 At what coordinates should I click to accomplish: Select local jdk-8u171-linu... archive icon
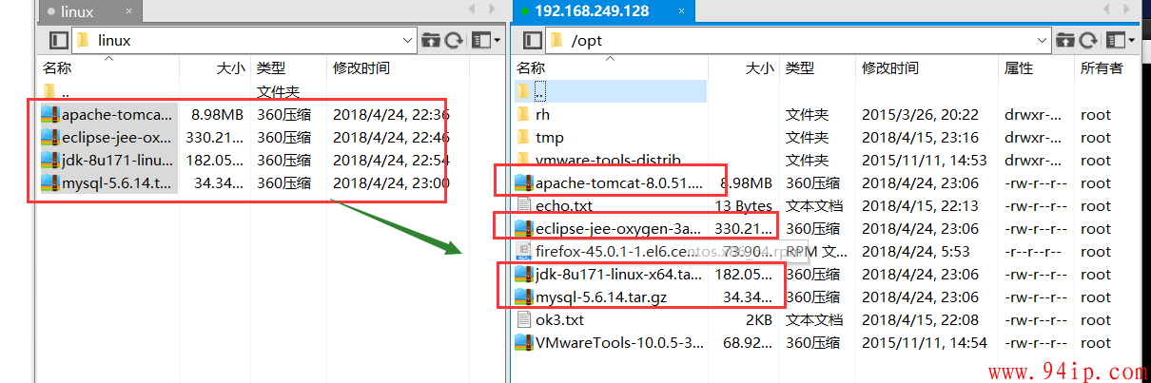tap(50, 160)
